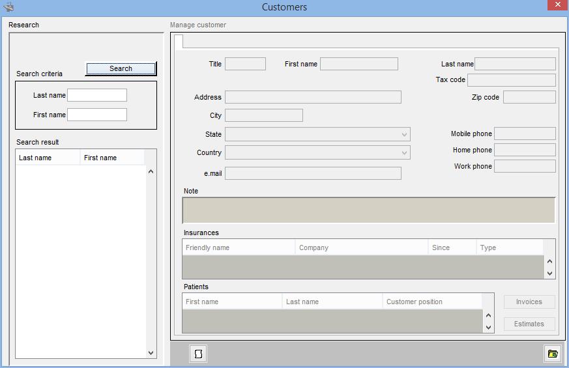Close the Customers window
This screenshot has width=569, height=368.
(557, 6)
